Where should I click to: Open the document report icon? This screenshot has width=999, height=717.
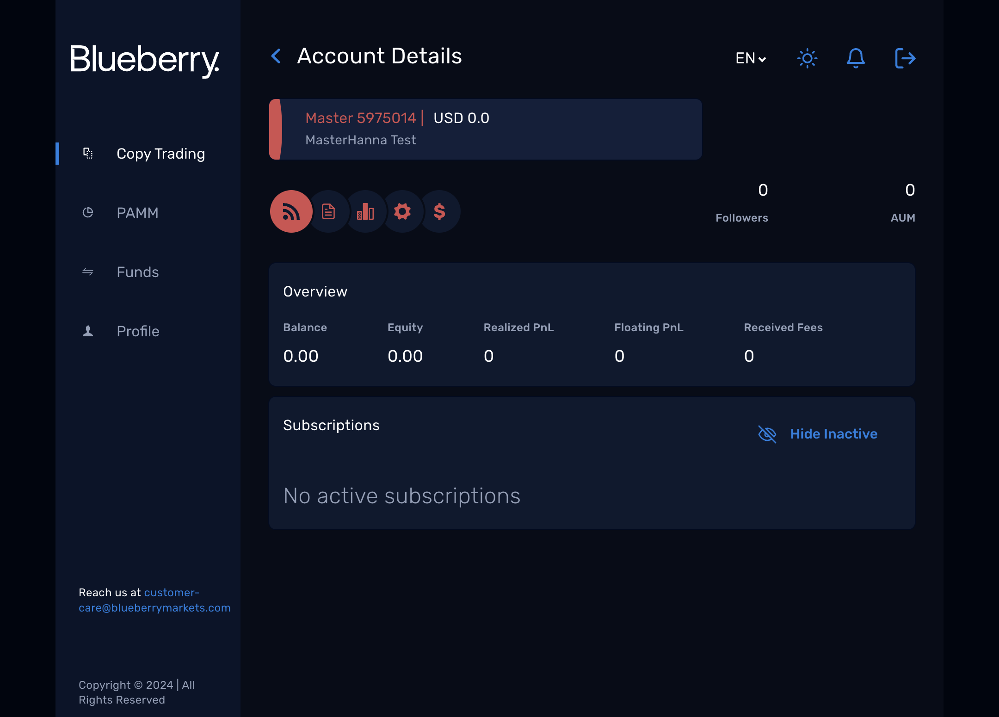point(328,211)
